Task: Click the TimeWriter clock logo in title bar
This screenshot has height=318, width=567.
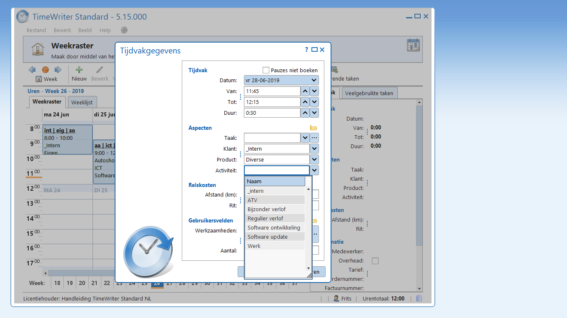Action: (23, 17)
